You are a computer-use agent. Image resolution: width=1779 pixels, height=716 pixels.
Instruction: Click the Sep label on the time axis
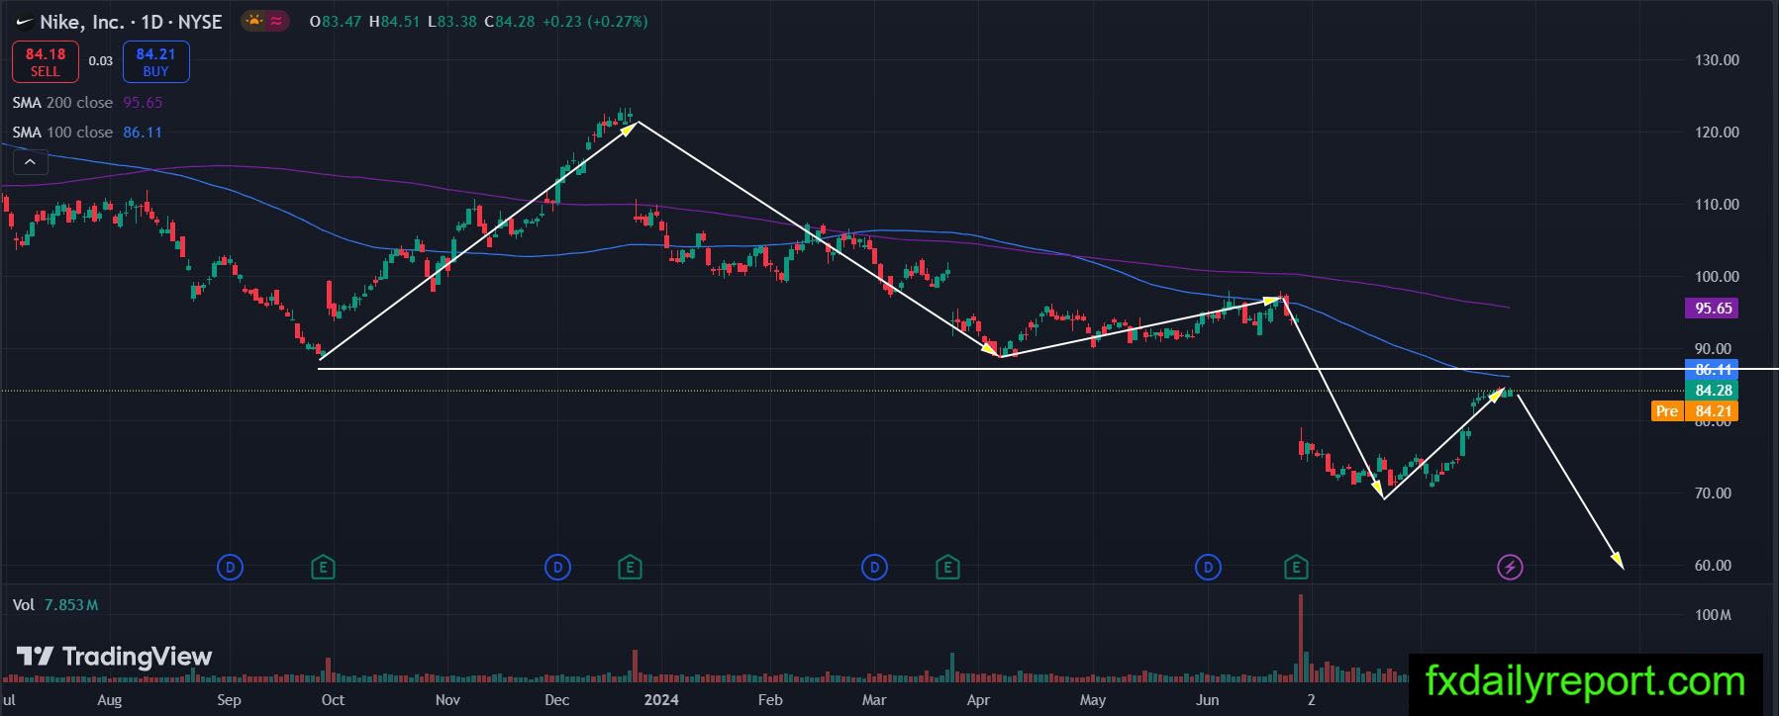coord(229,700)
